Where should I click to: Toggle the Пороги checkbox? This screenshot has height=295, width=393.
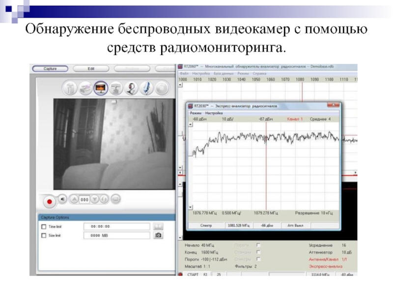[x=258, y=245]
